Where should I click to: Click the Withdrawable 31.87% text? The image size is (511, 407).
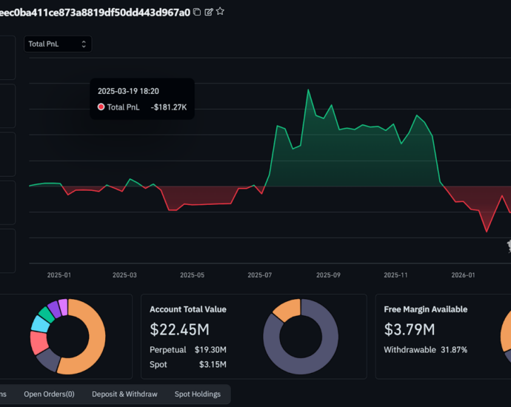425,349
